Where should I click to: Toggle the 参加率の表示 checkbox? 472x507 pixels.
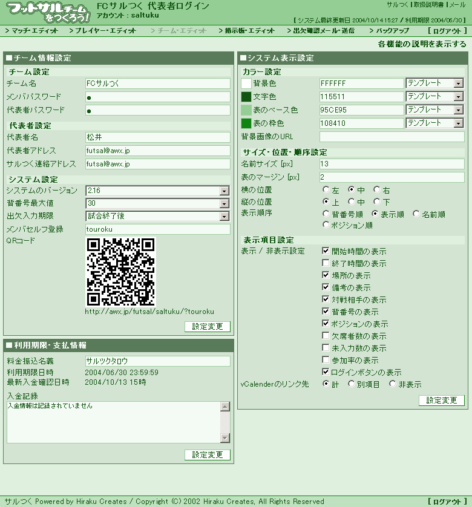(326, 360)
